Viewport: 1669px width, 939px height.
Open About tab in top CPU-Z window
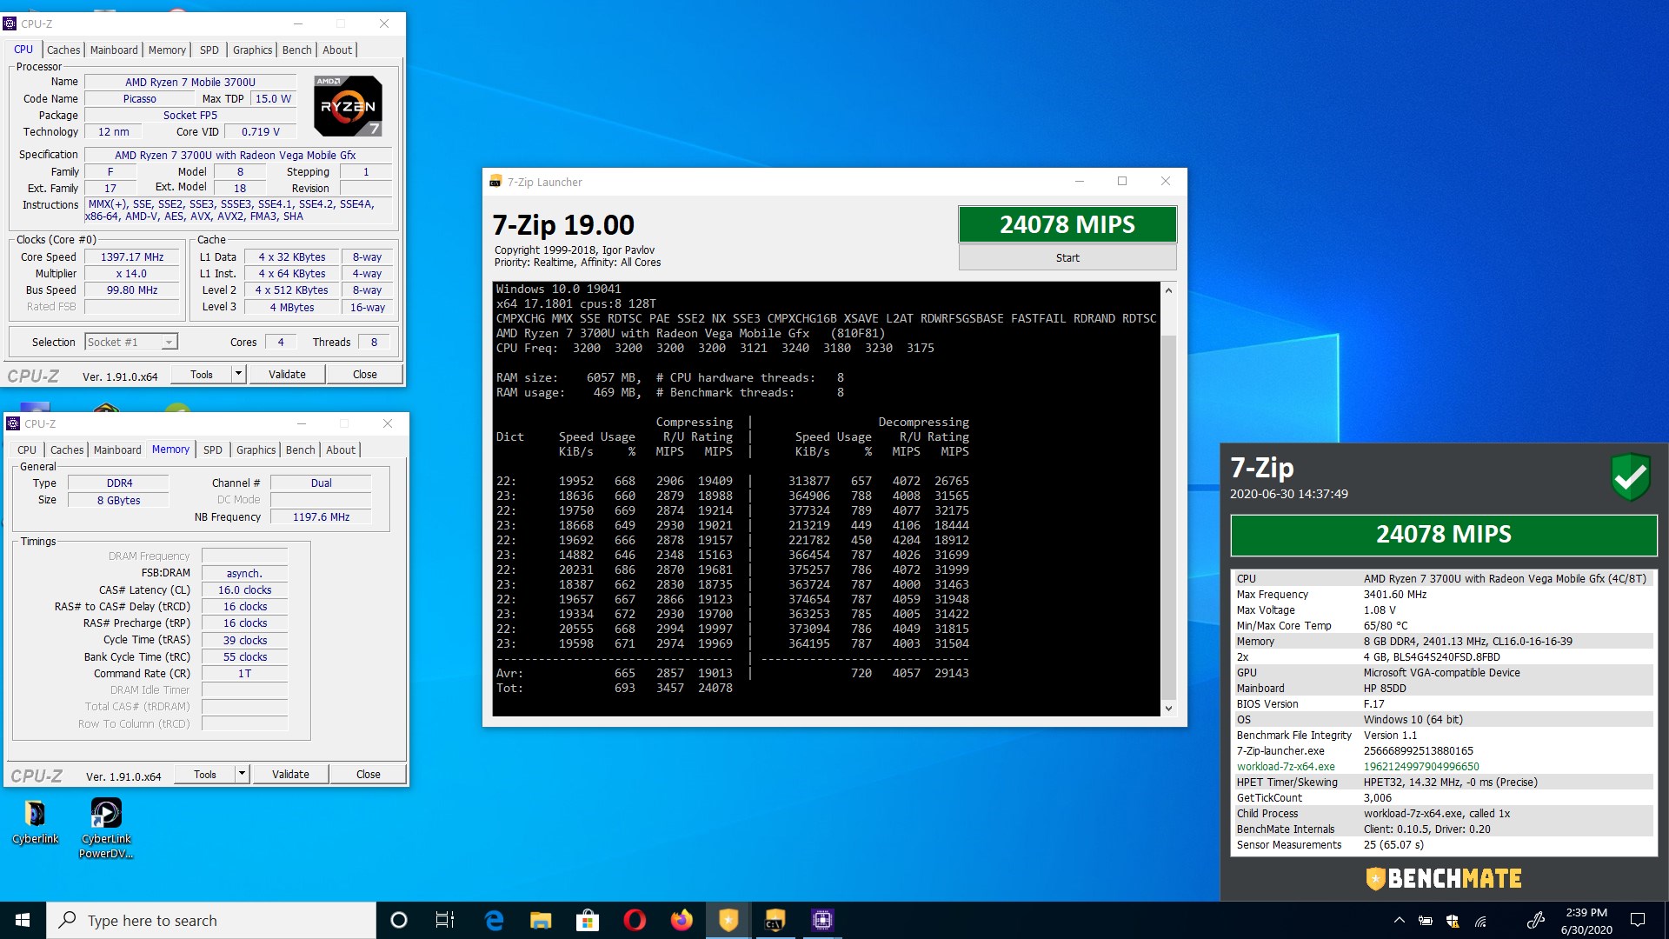pyautogui.click(x=337, y=50)
